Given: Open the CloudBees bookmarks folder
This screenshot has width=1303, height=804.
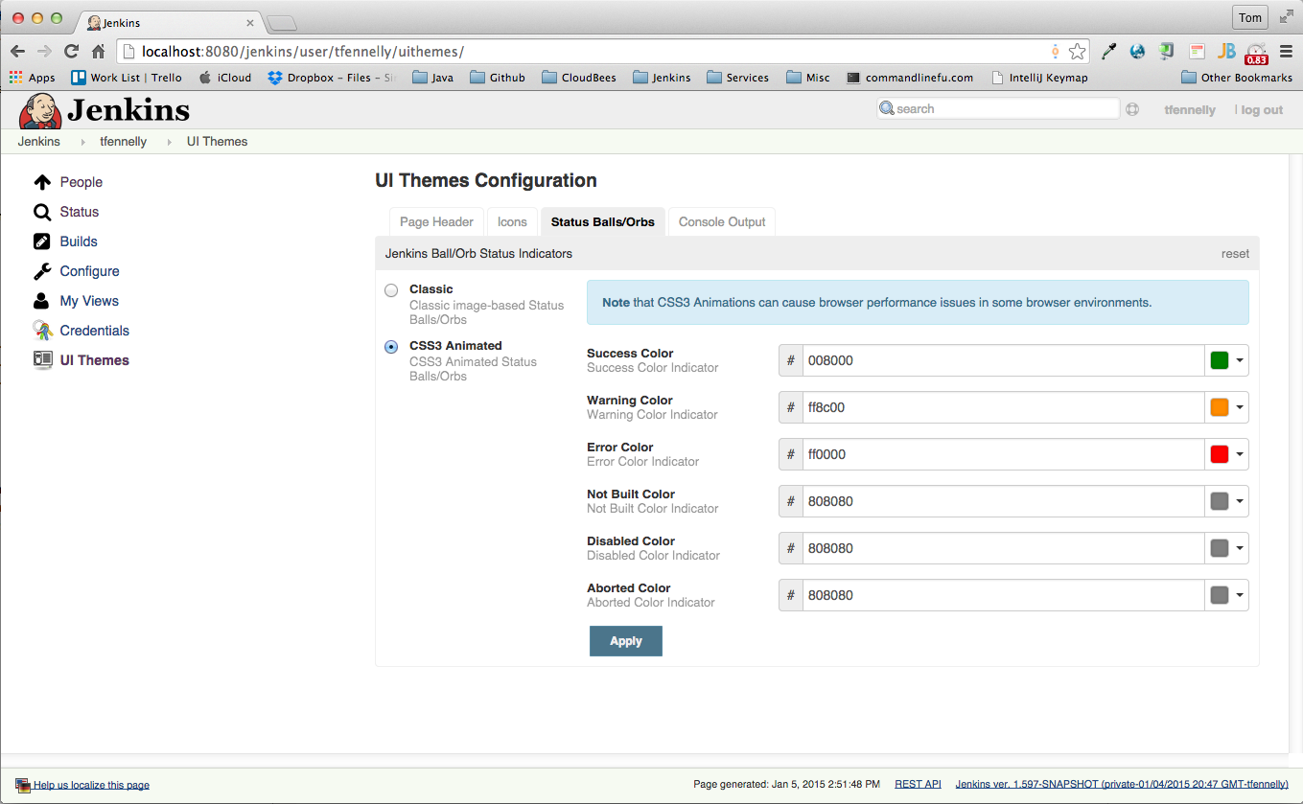Looking at the screenshot, I should [578, 78].
